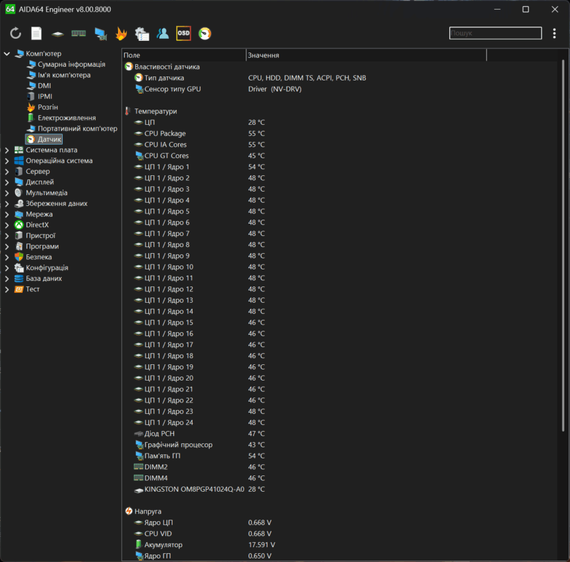Expand the Мережа tree node

7,214
